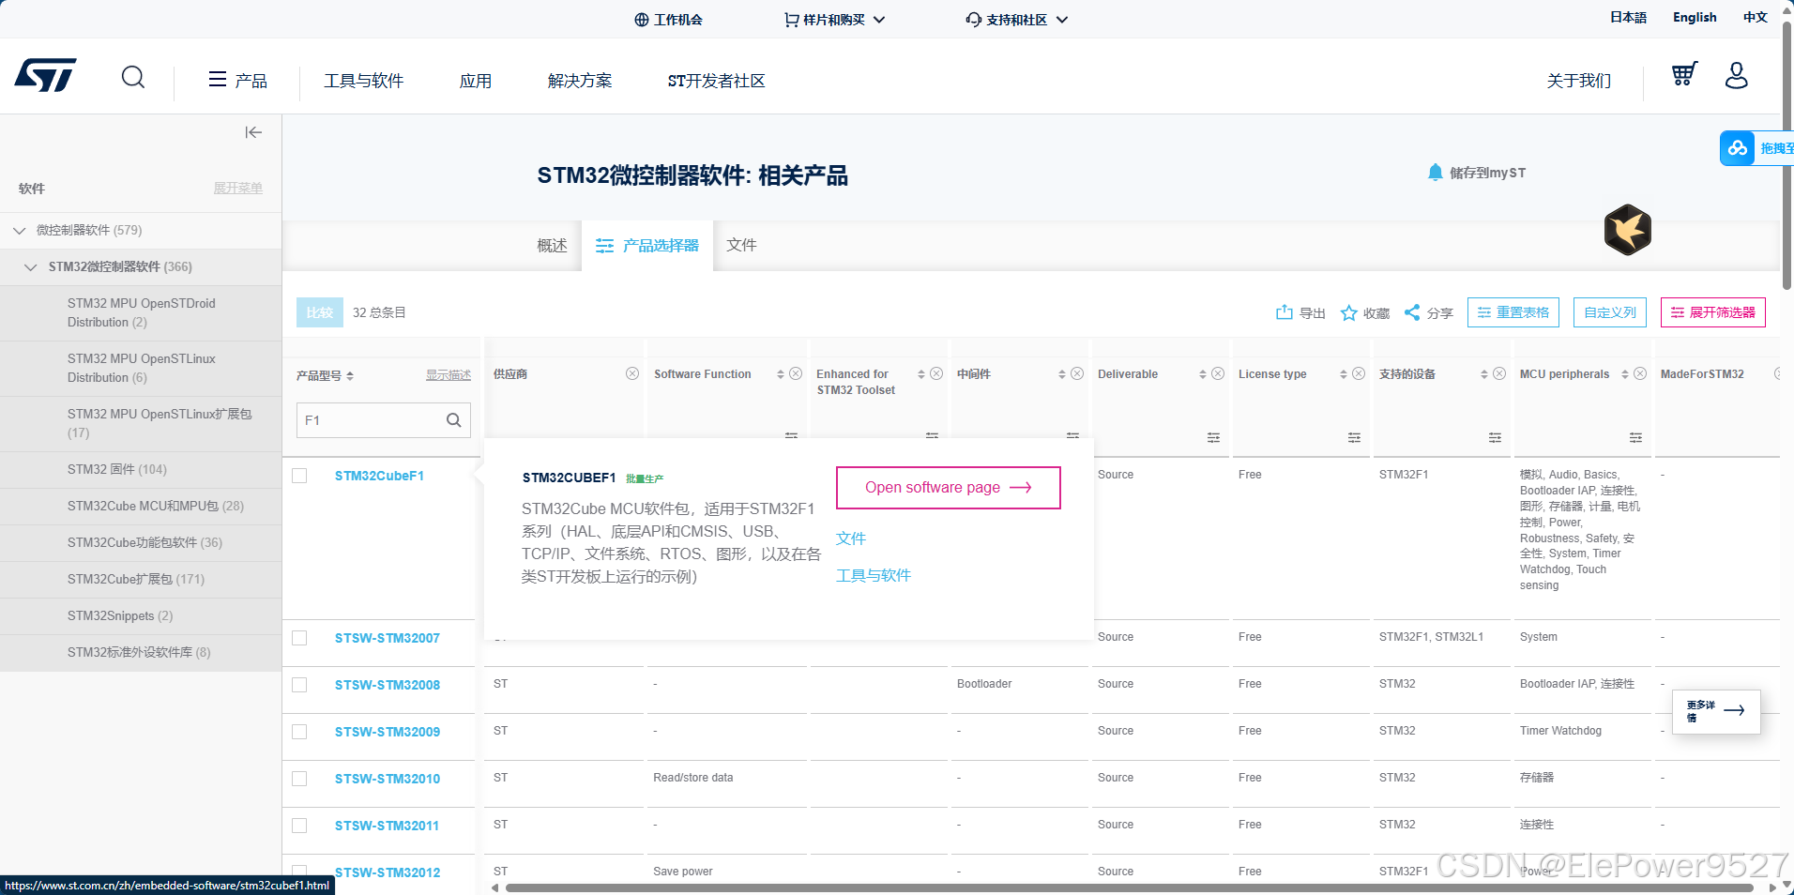This screenshot has width=1794, height=895.
Task: Click the blue cloud drag widget icon
Action: click(1738, 148)
